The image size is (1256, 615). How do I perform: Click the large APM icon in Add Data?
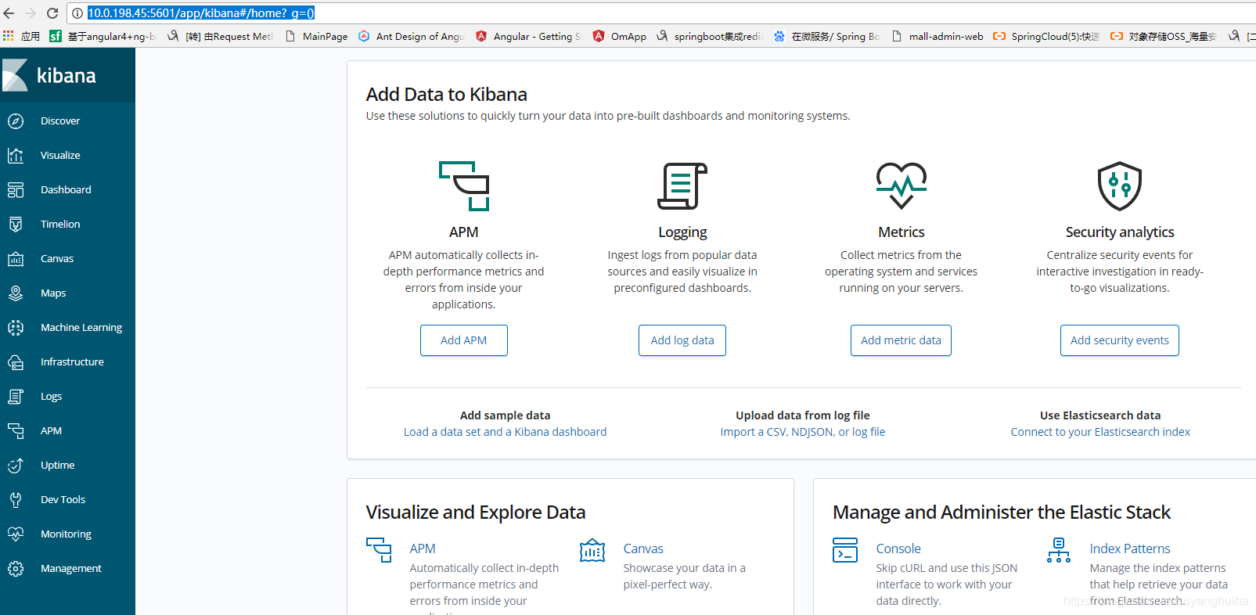464,186
